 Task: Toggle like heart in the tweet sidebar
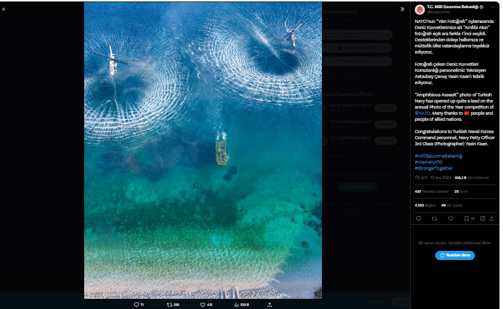click(450, 218)
